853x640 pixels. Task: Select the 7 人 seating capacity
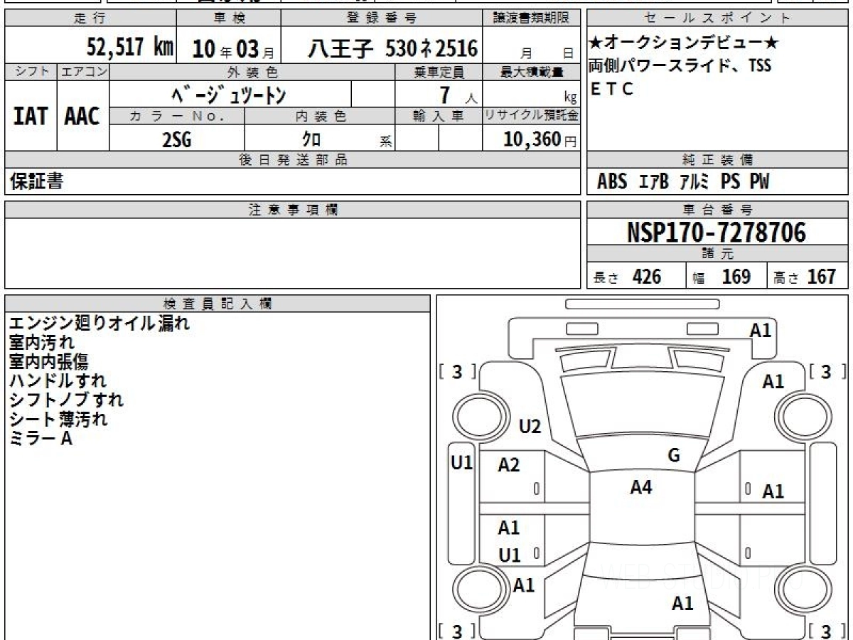point(458,95)
